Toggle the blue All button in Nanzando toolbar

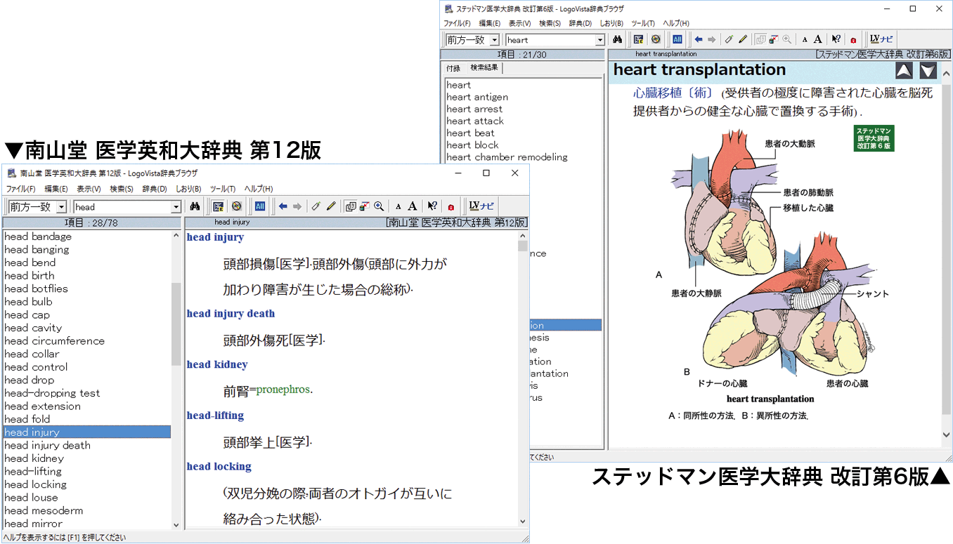(259, 206)
